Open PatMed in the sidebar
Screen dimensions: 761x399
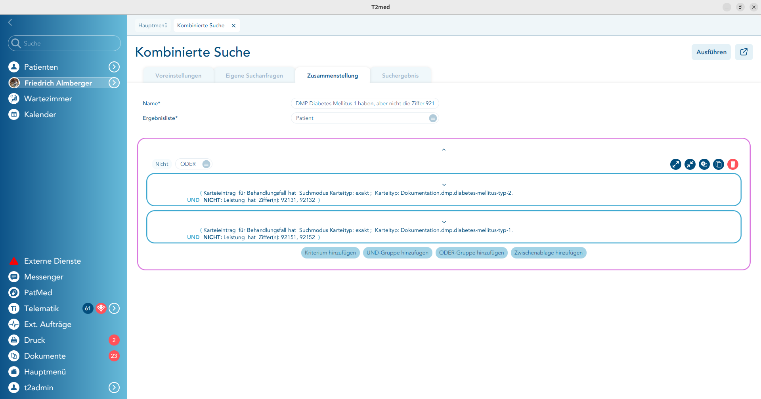38,293
